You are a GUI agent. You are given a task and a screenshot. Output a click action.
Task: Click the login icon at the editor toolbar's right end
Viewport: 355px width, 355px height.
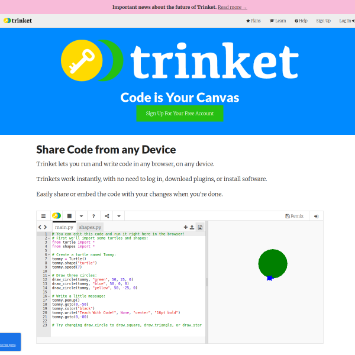coord(317,216)
